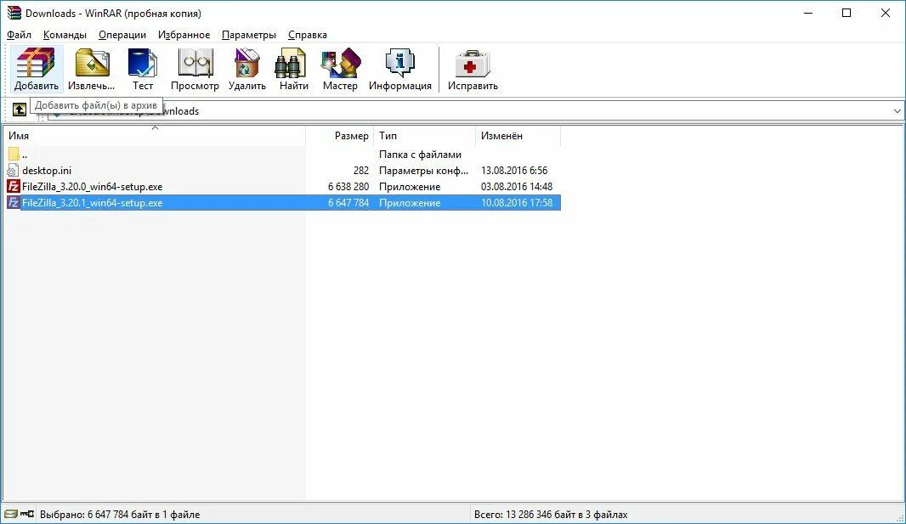Click the size value 6 647 784
Image resolution: width=906 pixels, height=524 pixels.
(348, 203)
